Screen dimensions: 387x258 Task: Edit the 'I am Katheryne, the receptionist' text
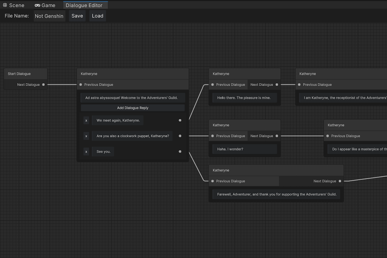pos(343,98)
